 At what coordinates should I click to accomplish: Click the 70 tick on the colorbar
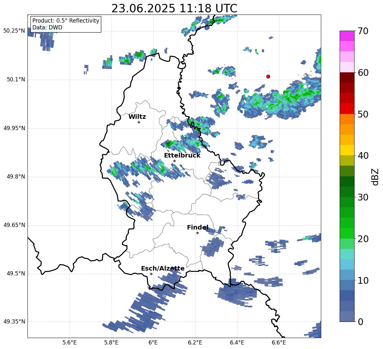(x=363, y=31)
